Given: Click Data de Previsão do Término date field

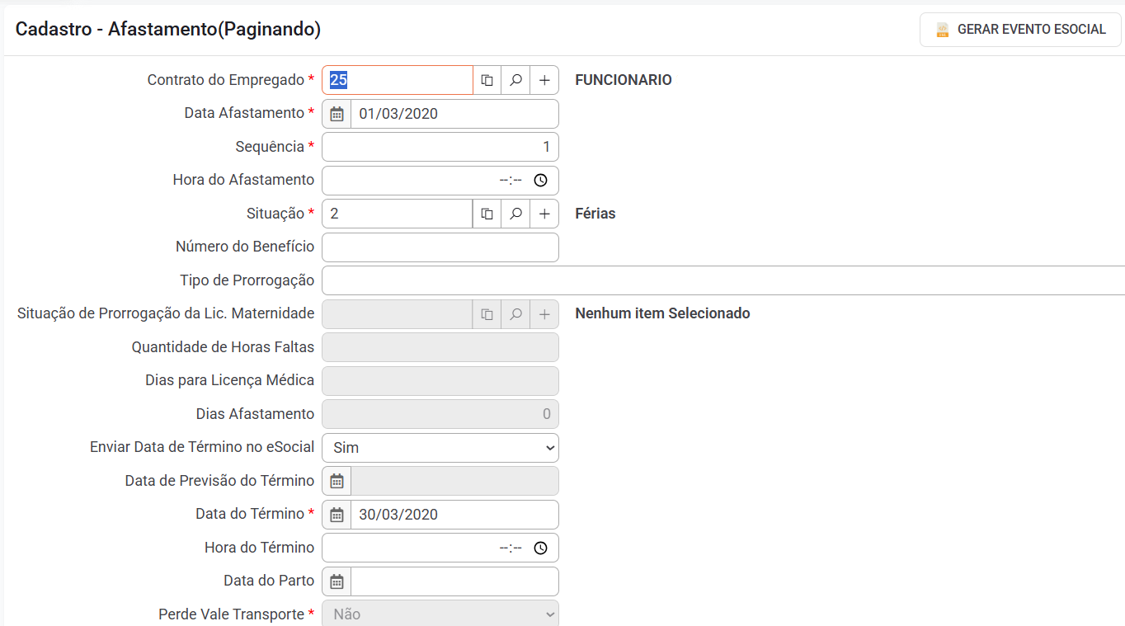Looking at the screenshot, I should 454,481.
